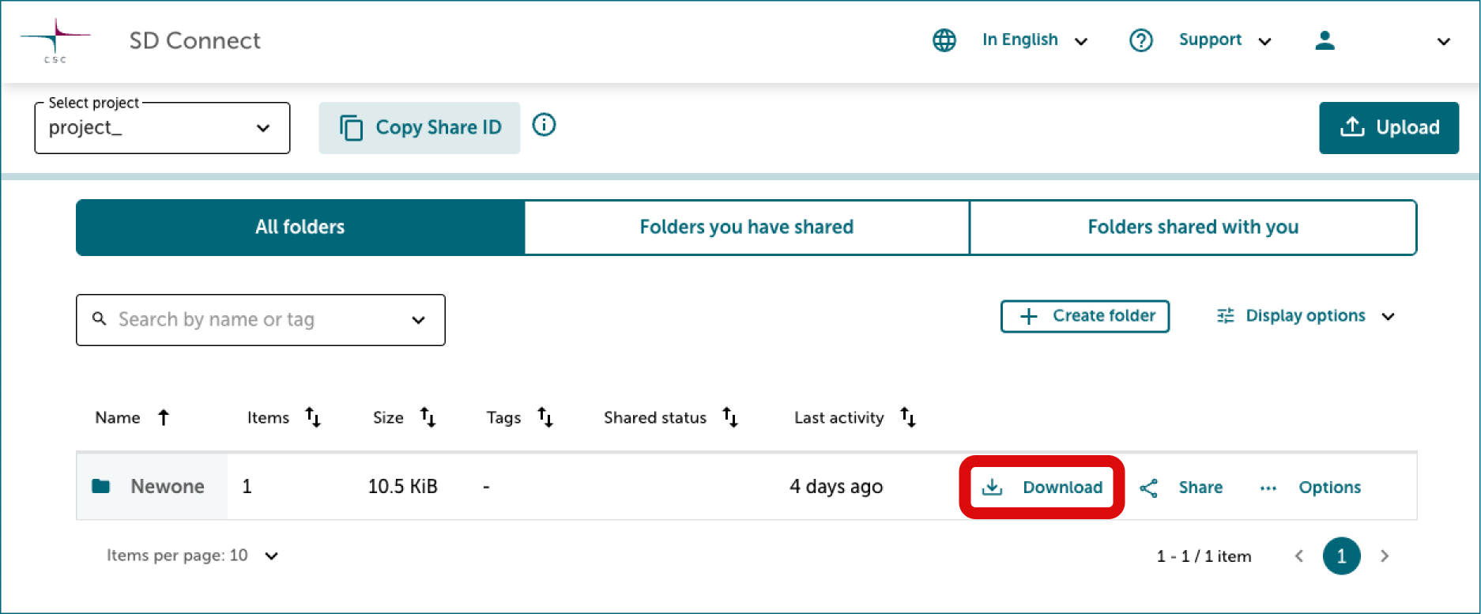1481x614 pixels.
Task: Go to next page arrow
Action: (x=1385, y=556)
